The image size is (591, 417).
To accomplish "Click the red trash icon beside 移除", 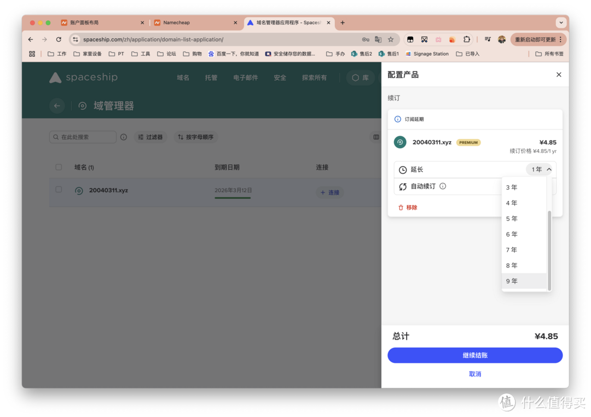I will [x=400, y=207].
